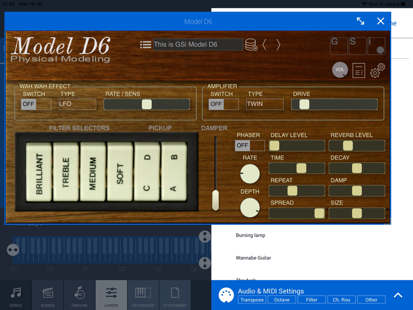
Task: Open the Amplifier TYPE TWIN selector
Action: pos(265,104)
